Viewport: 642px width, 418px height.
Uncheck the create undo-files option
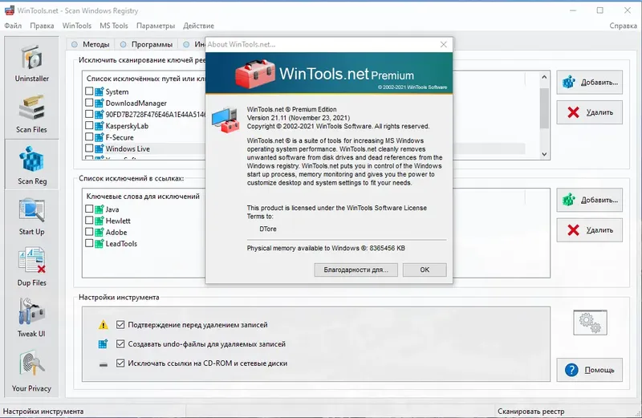(120, 344)
